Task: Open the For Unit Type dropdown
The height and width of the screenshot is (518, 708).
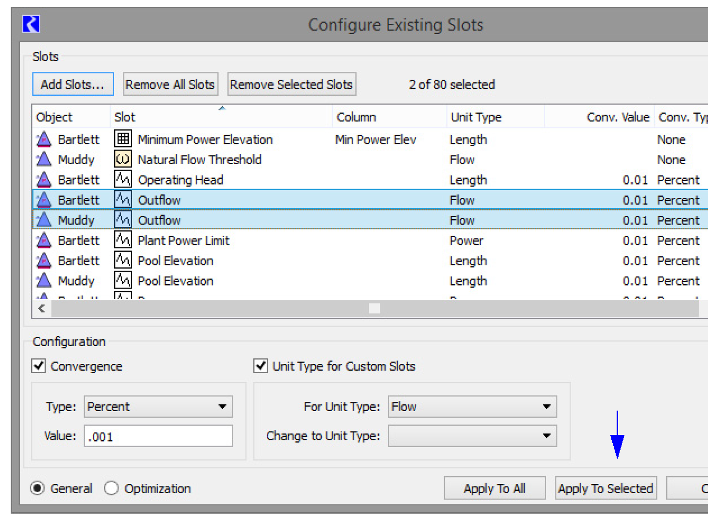Action: [472, 407]
